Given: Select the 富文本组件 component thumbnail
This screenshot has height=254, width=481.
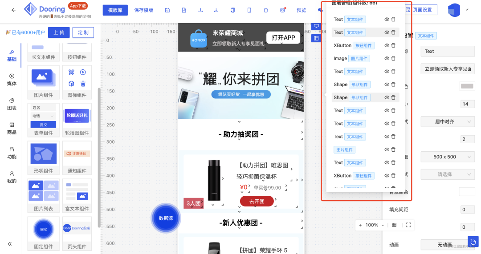Looking at the screenshot, I should click(77, 195).
